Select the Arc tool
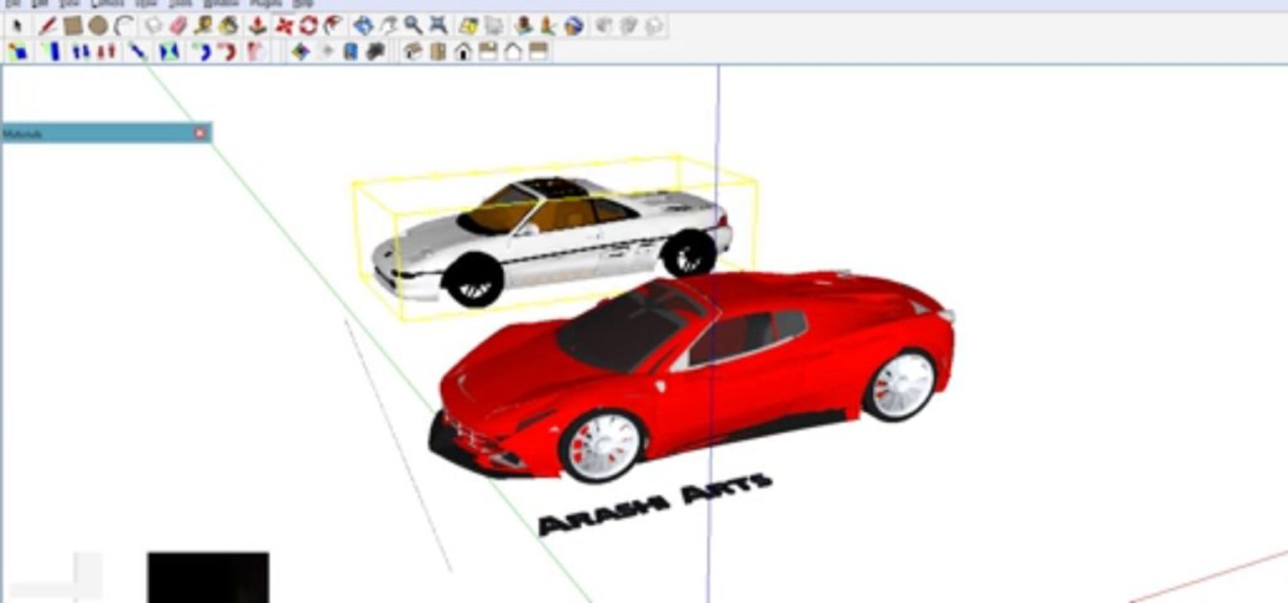The height and width of the screenshot is (603, 1288). click(124, 26)
